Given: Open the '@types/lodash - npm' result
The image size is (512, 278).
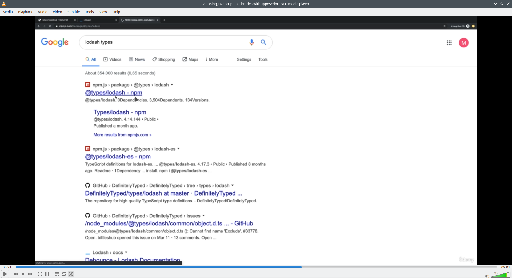Looking at the screenshot, I should (x=114, y=93).
